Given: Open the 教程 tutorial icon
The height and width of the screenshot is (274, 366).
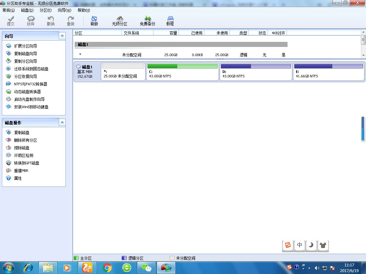Looking at the screenshot, I should pos(170,21).
